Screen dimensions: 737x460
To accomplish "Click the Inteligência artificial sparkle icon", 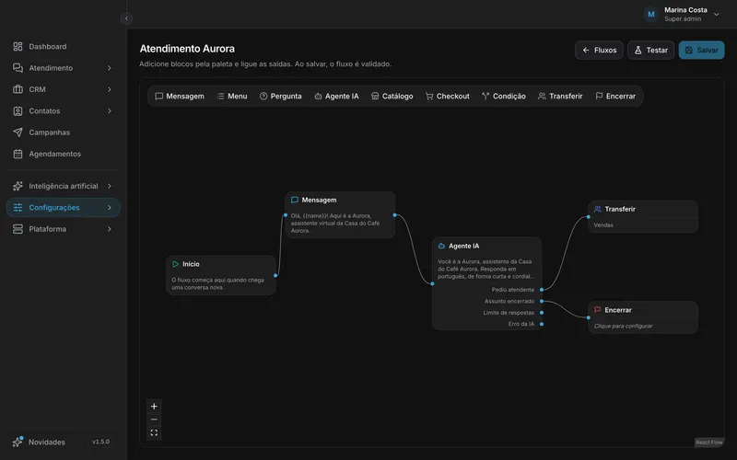I will click(18, 186).
